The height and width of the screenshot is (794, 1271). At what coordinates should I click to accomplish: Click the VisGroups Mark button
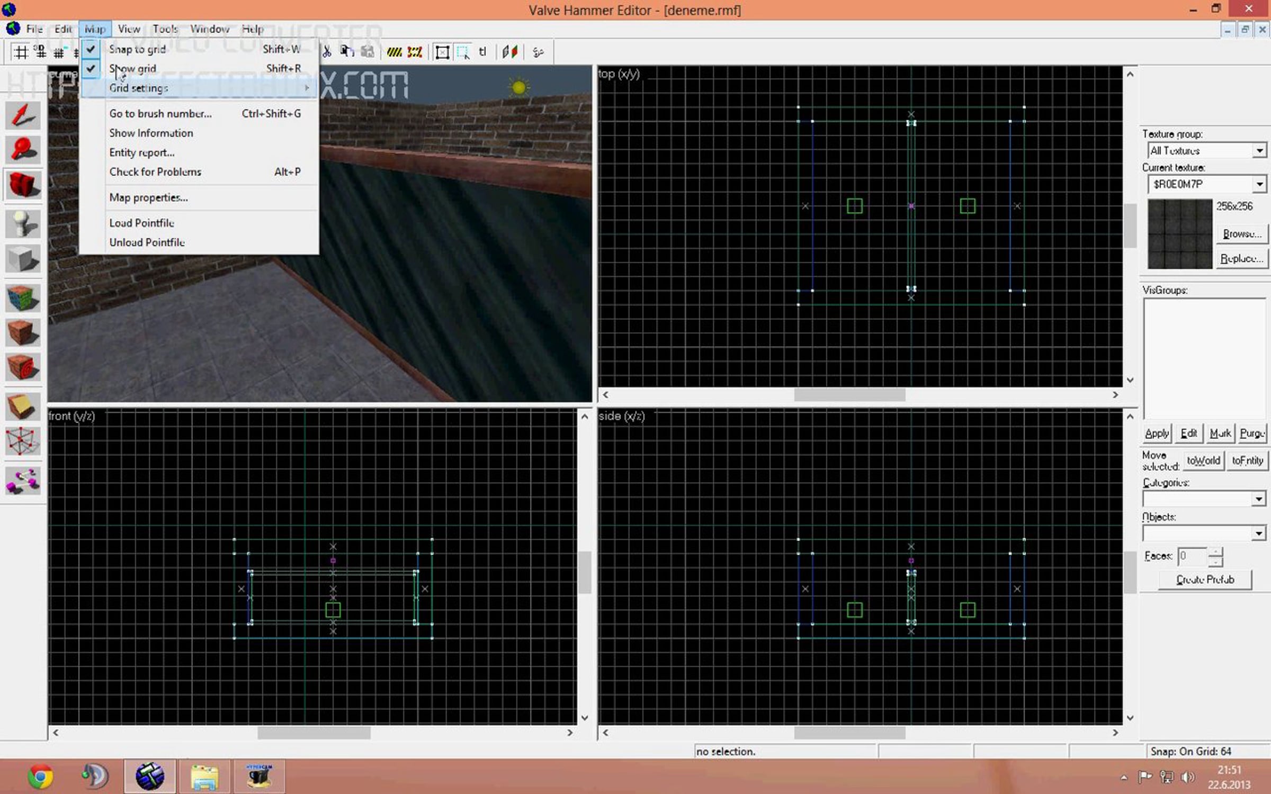[x=1220, y=434]
